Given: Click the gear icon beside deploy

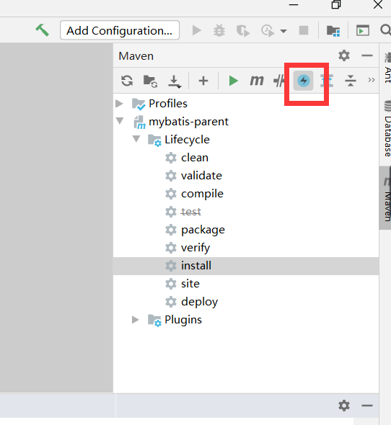Looking at the screenshot, I should (x=171, y=302).
